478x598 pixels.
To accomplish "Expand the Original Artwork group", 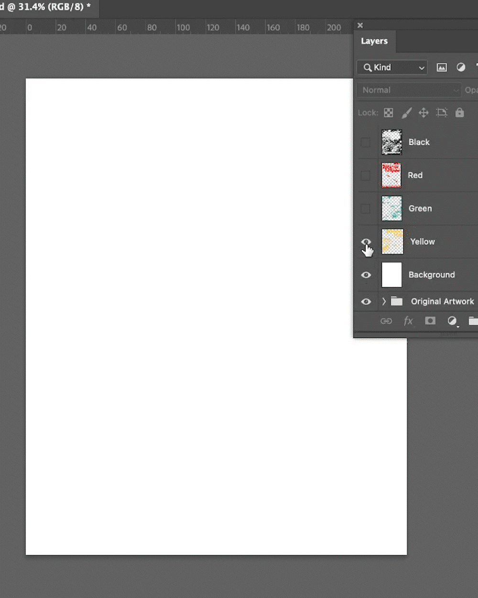I will pyautogui.click(x=384, y=301).
